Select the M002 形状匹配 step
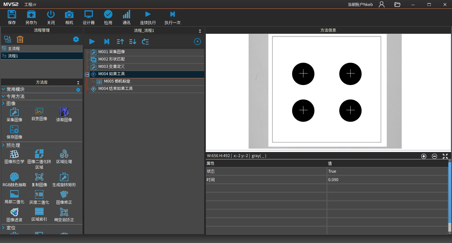 tap(112, 59)
